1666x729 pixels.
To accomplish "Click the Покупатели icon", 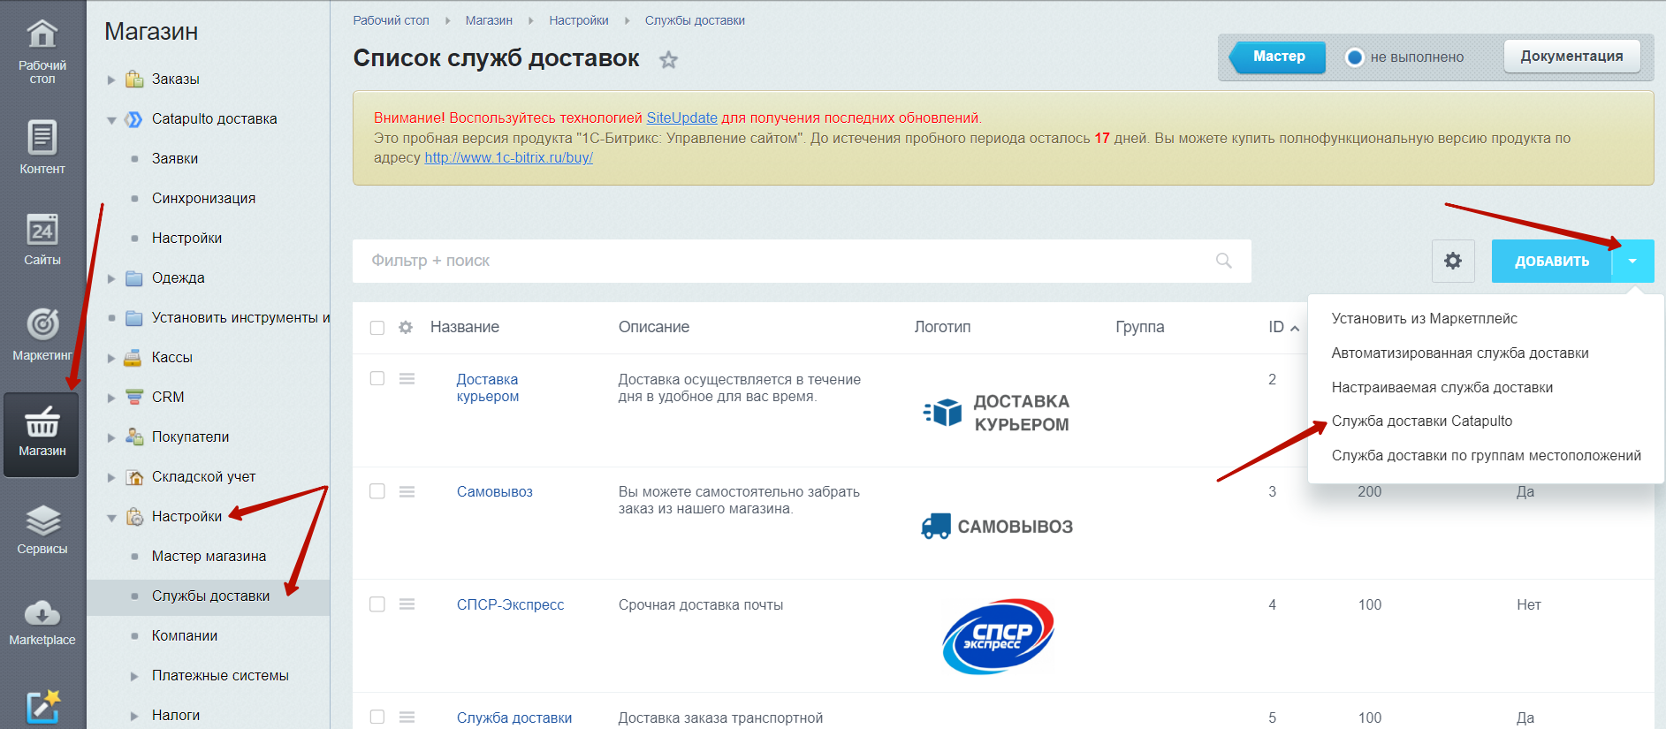I will pyautogui.click(x=134, y=437).
